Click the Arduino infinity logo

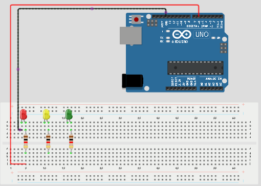182,34
